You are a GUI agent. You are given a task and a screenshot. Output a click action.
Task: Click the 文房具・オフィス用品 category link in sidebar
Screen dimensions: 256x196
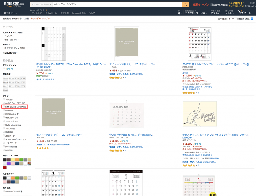click(12, 33)
